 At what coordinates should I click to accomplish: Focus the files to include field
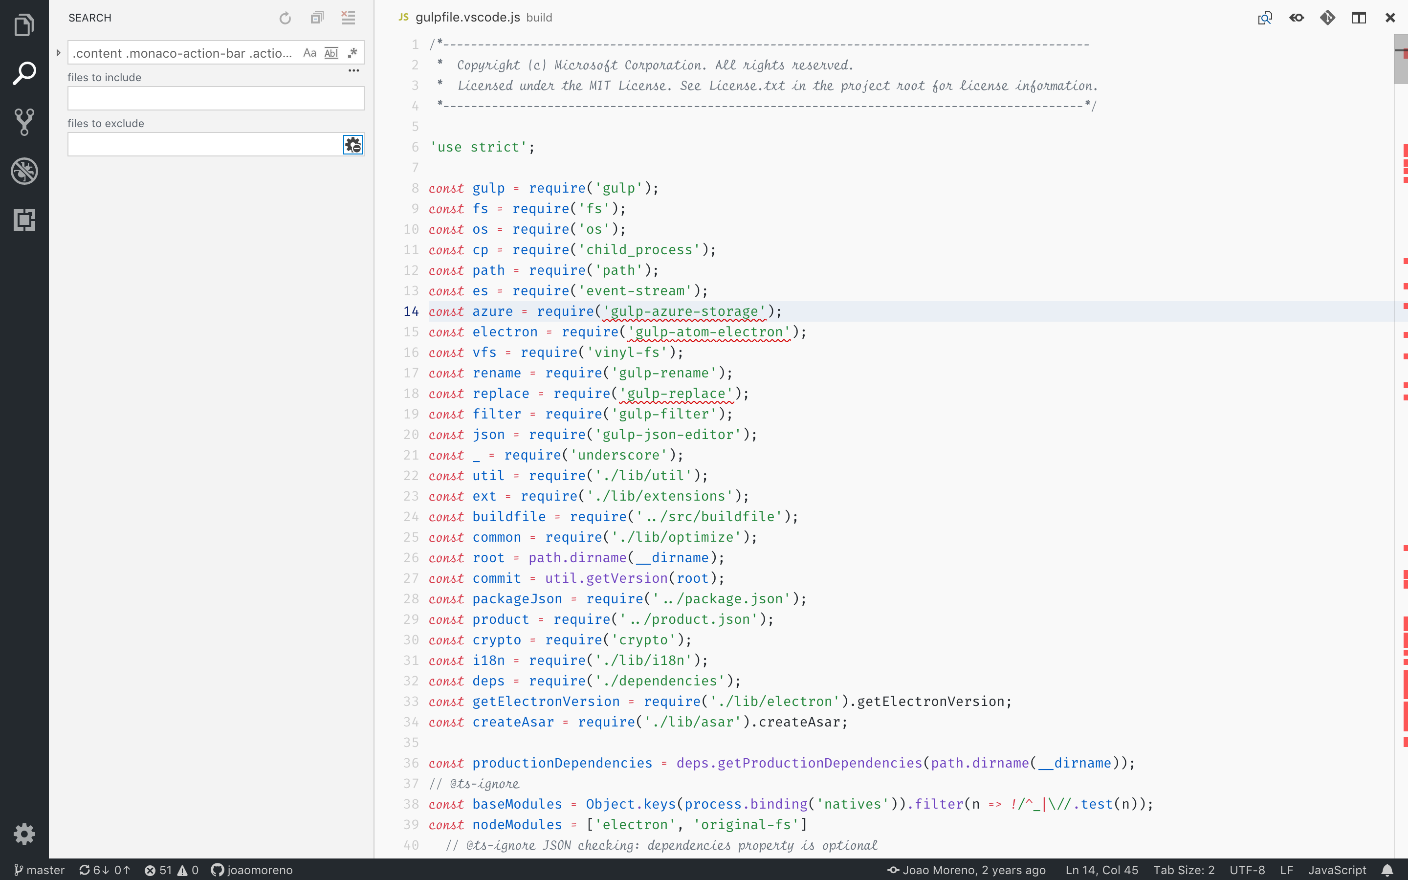[x=216, y=98]
